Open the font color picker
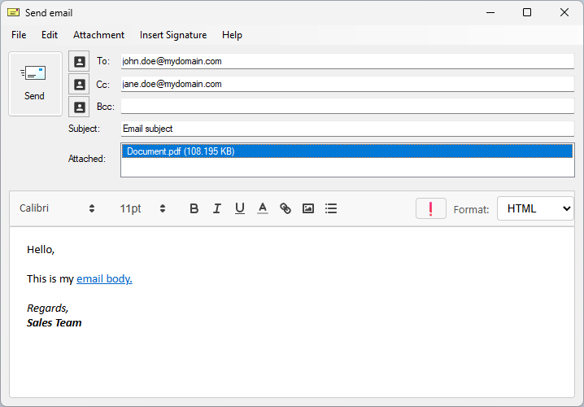 (x=262, y=208)
